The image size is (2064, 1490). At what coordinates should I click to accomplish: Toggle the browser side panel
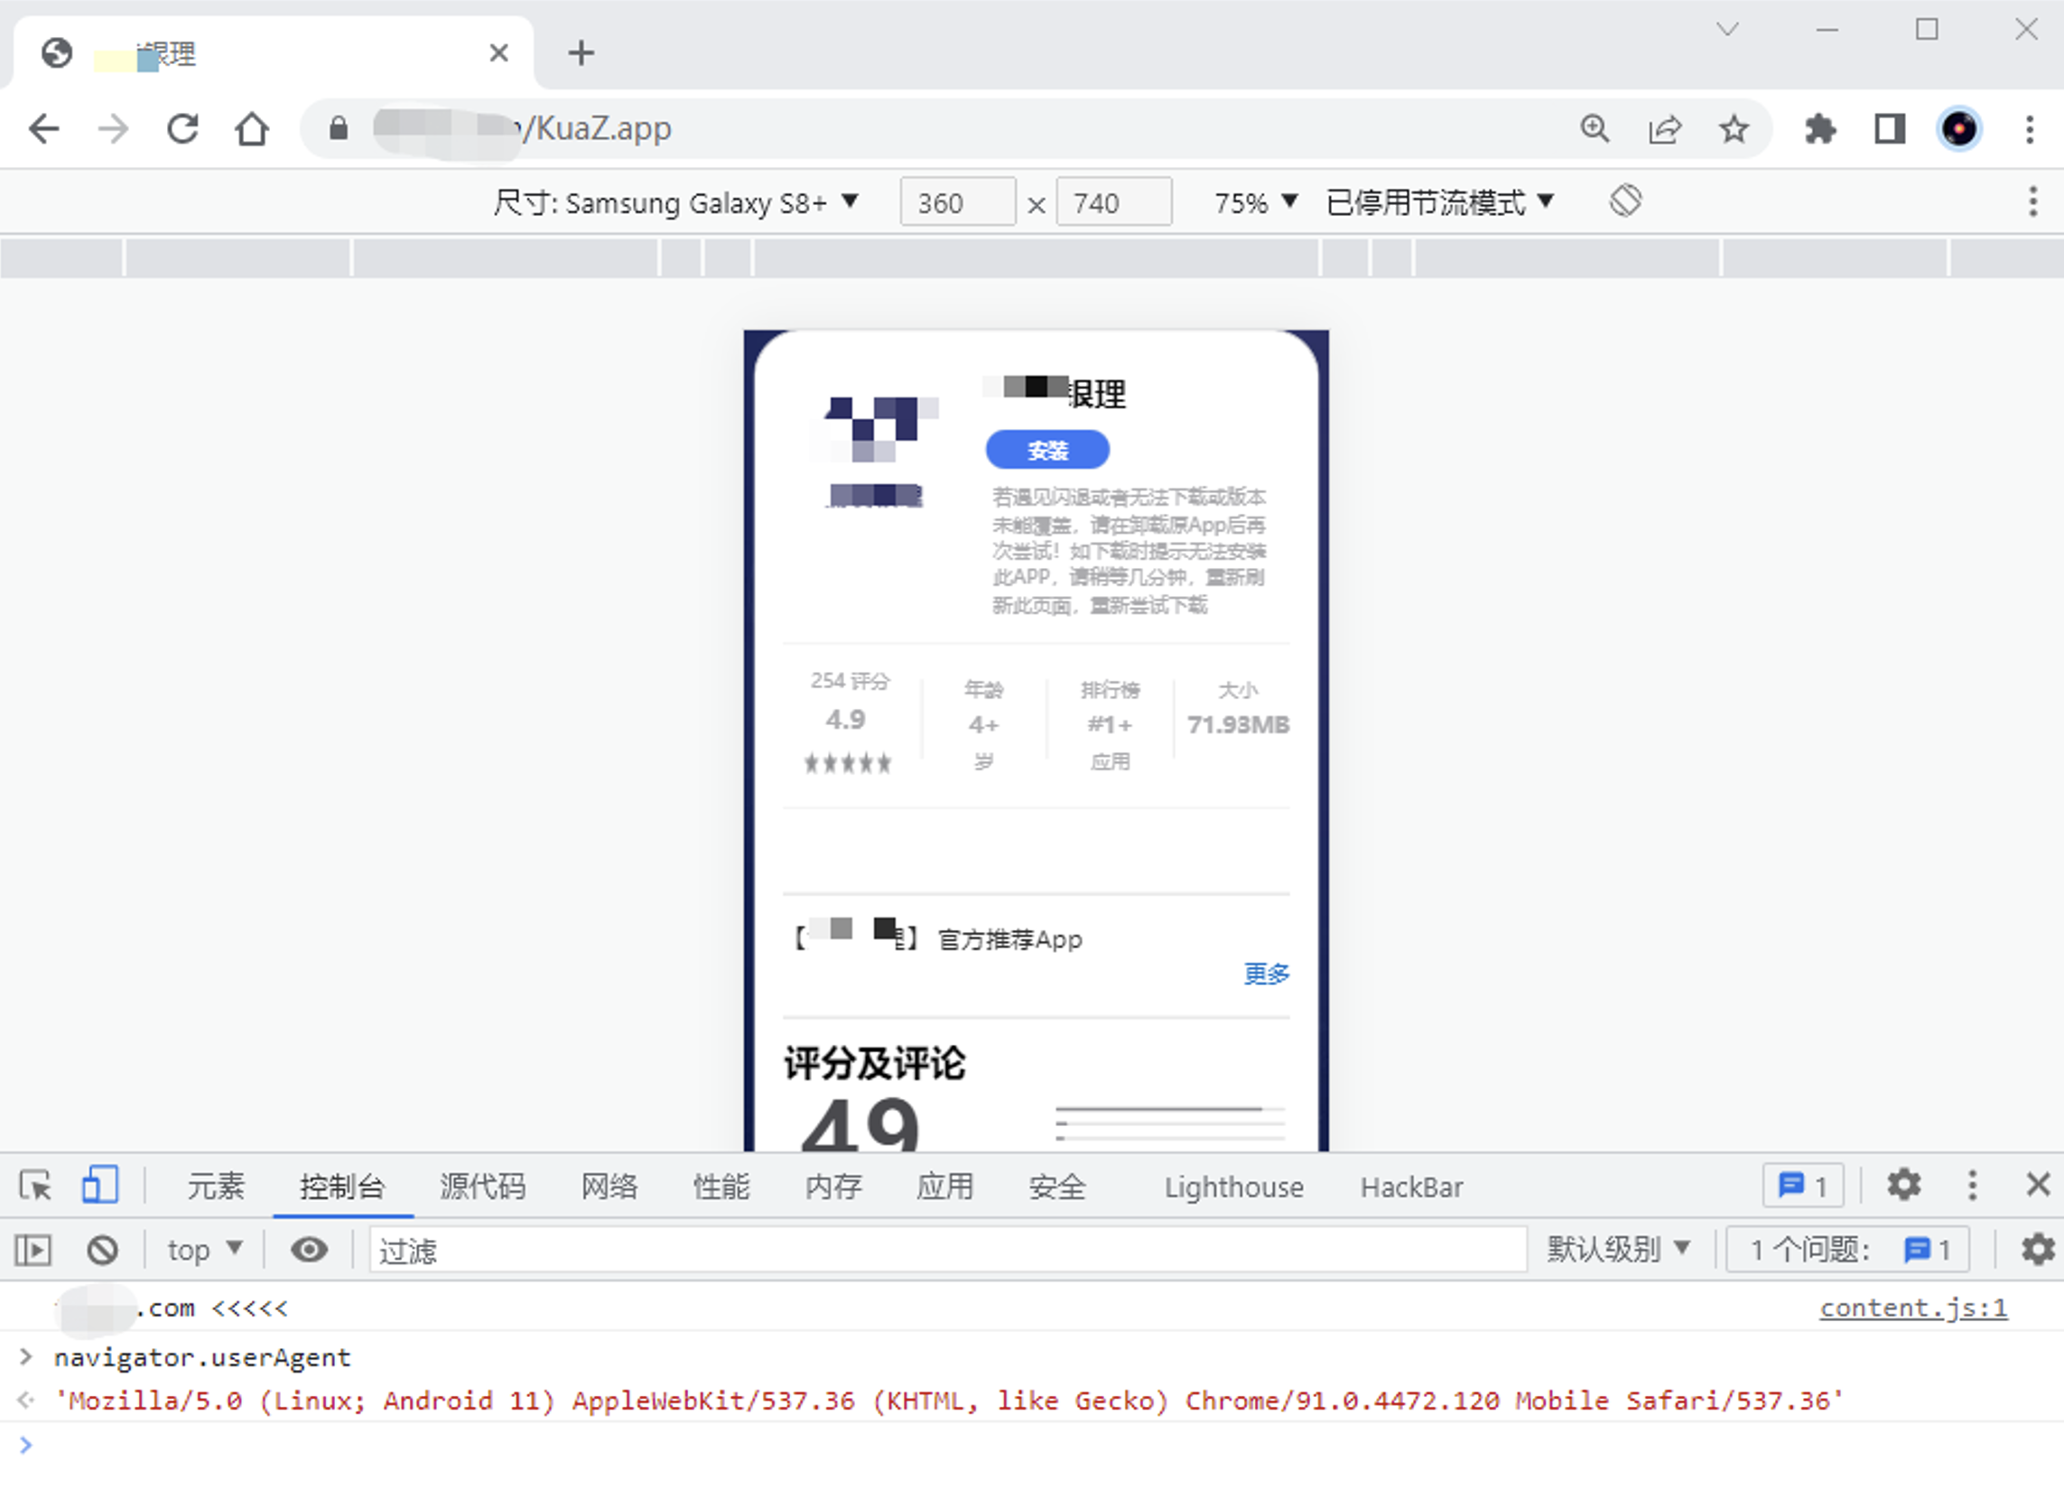tap(1890, 128)
